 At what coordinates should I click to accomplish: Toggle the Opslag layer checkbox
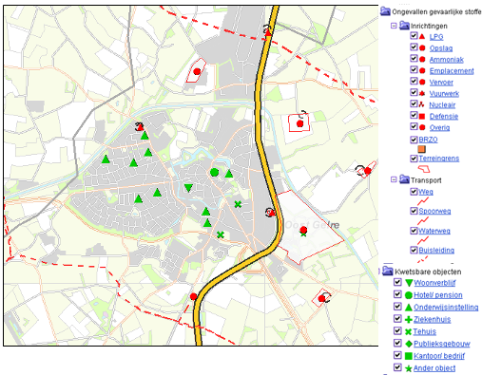(x=414, y=47)
